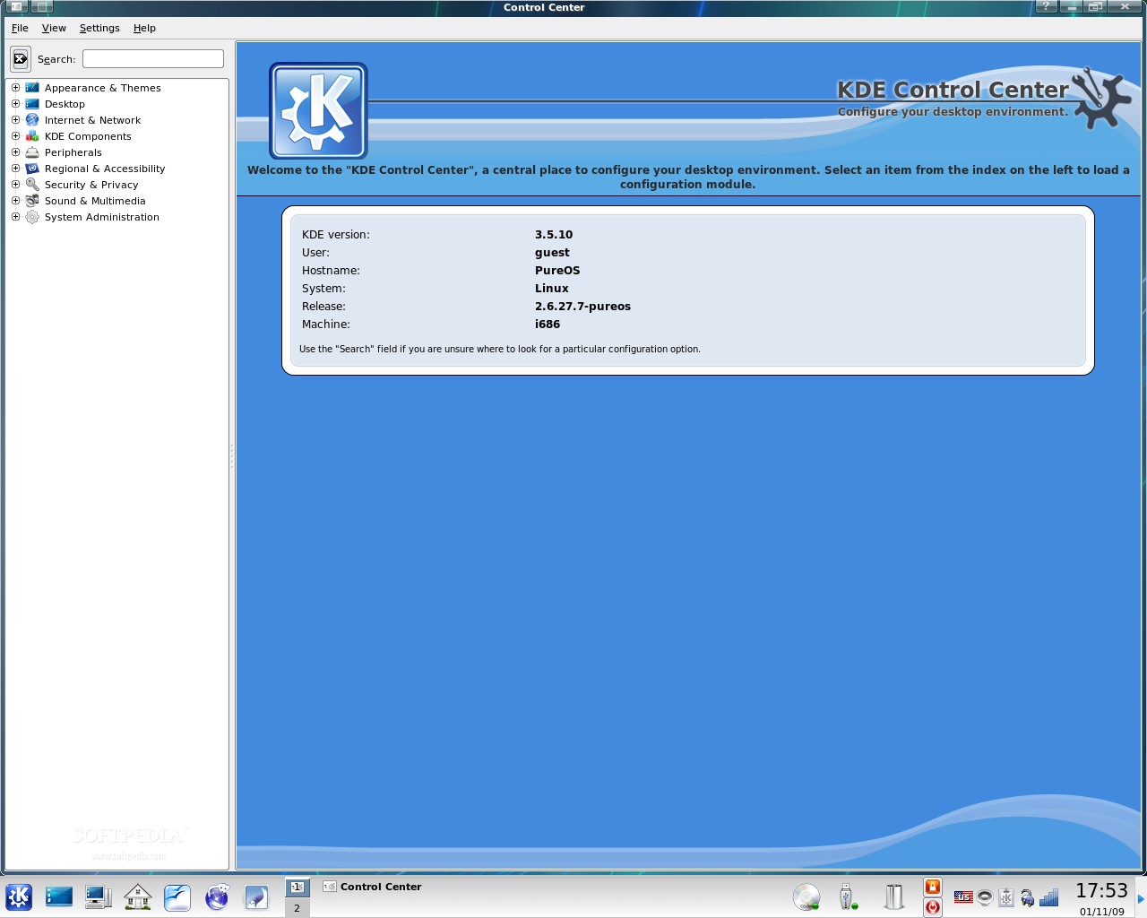The height and width of the screenshot is (918, 1147).
Task: Expand the Peripherals tree node
Action: click(x=15, y=152)
